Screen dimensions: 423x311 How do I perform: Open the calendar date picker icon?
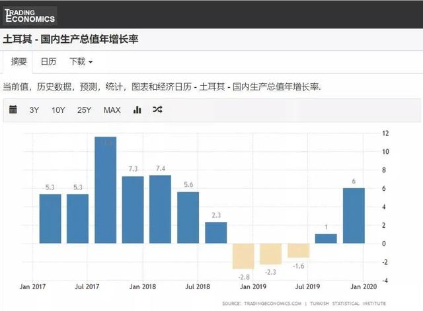coord(13,110)
